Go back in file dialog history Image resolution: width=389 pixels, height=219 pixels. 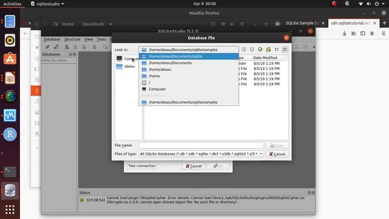pos(244,49)
